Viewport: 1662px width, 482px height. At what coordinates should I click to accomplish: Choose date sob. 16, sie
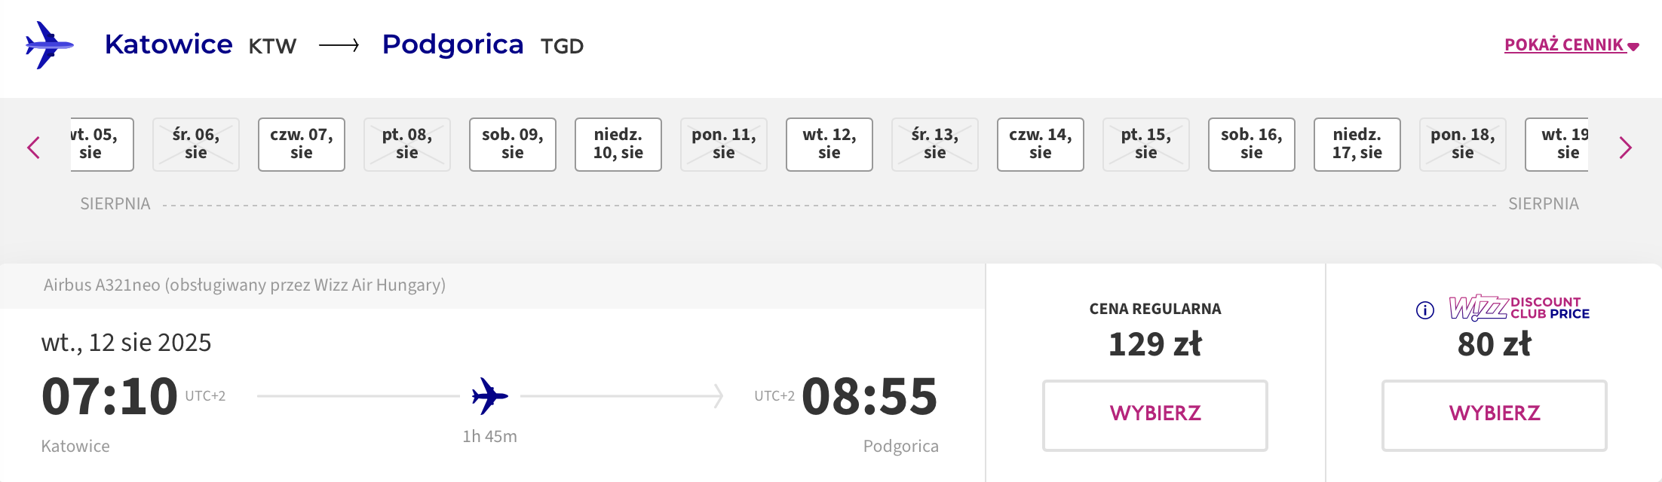click(x=1252, y=144)
